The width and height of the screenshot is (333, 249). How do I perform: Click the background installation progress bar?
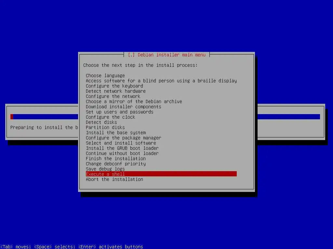pos(44,117)
